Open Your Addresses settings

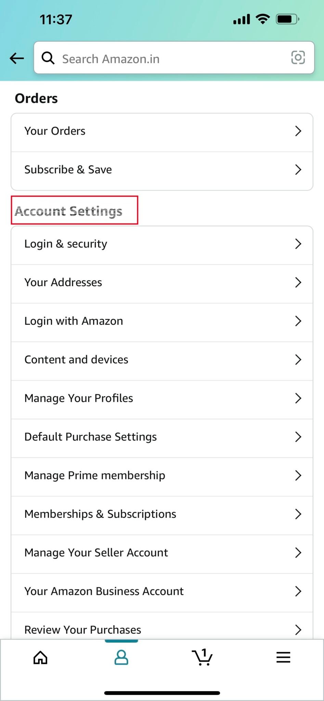coord(162,282)
